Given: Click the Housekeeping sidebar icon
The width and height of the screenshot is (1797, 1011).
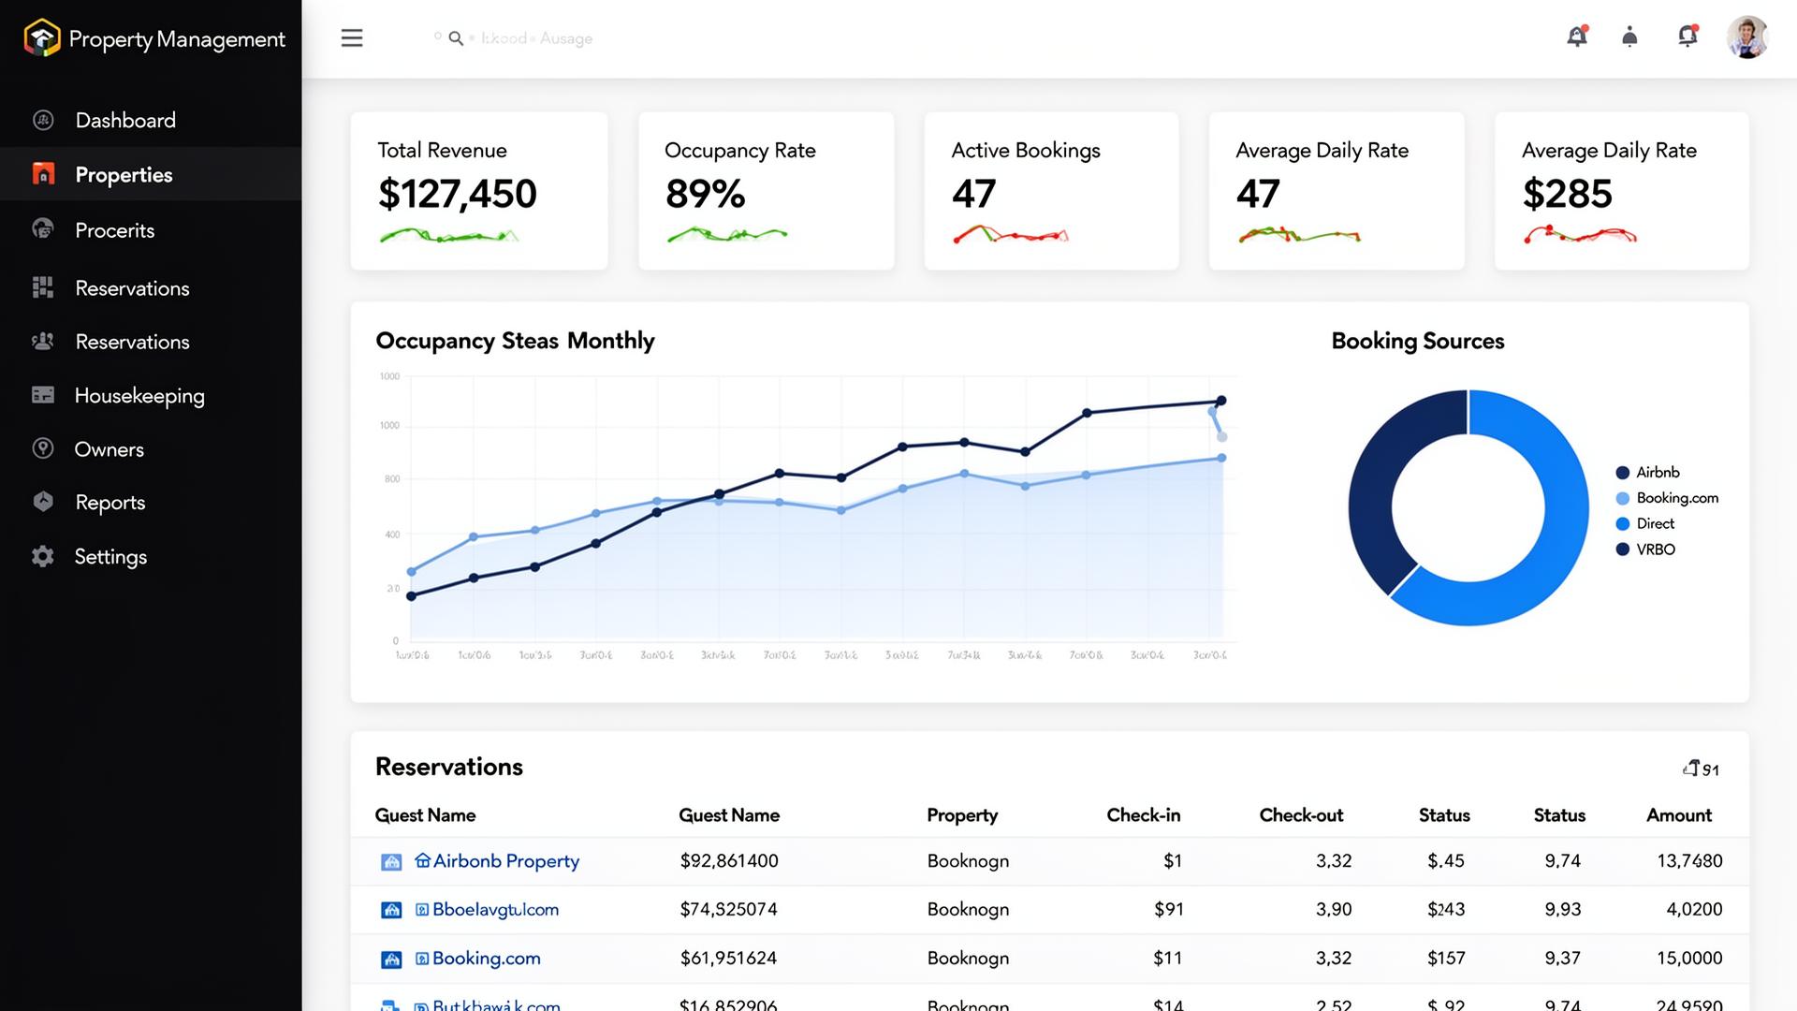Looking at the screenshot, I should (43, 395).
